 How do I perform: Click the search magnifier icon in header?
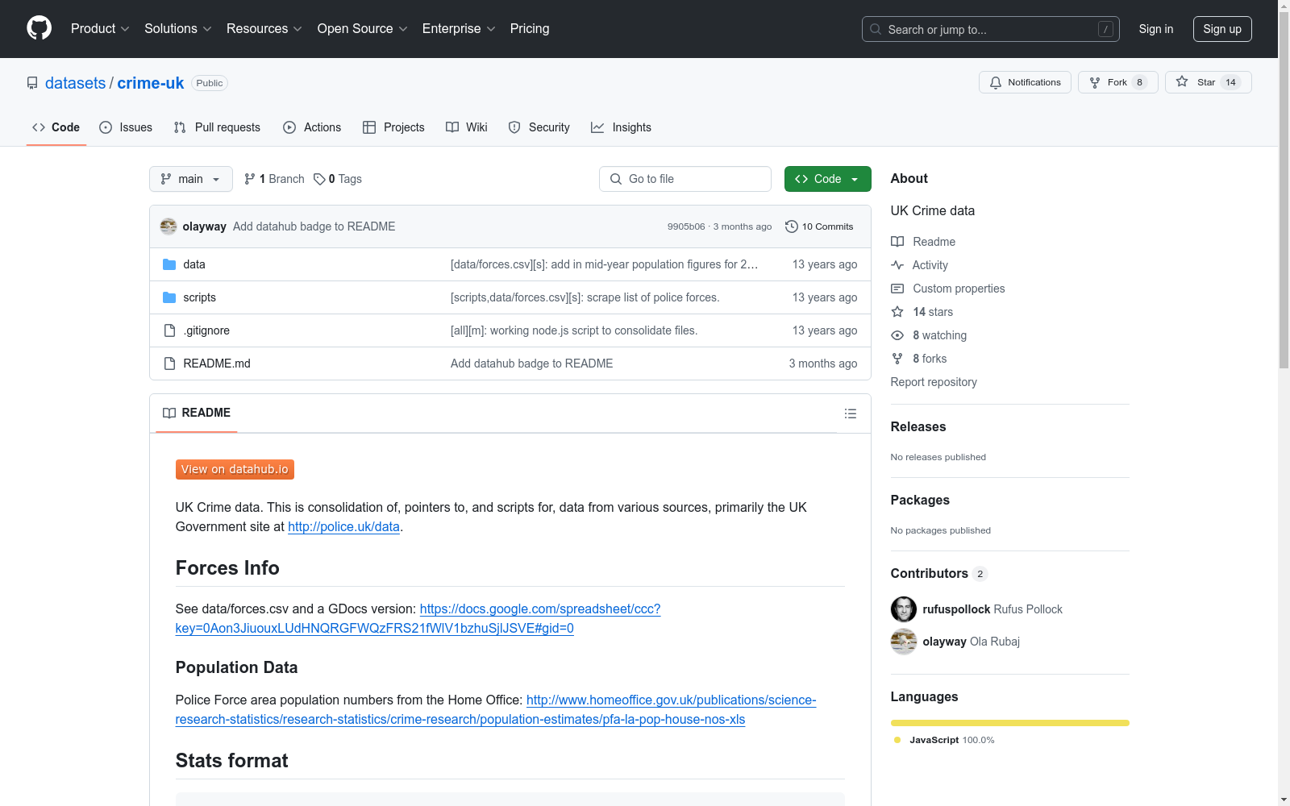[x=876, y=29]
